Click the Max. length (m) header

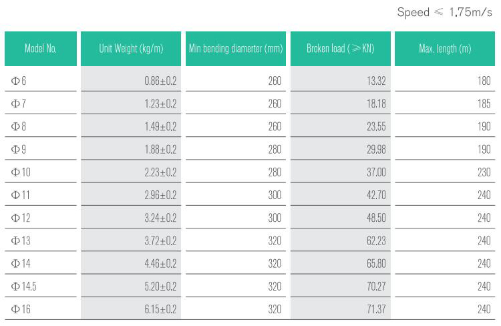click(445, 49)
